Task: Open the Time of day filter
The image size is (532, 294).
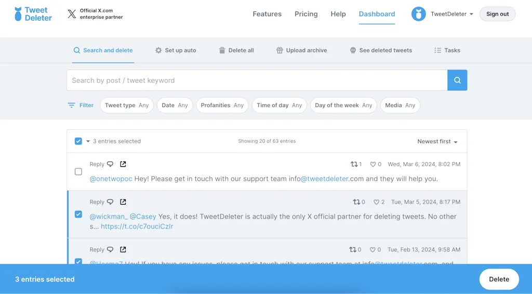Action: [279, 105]
